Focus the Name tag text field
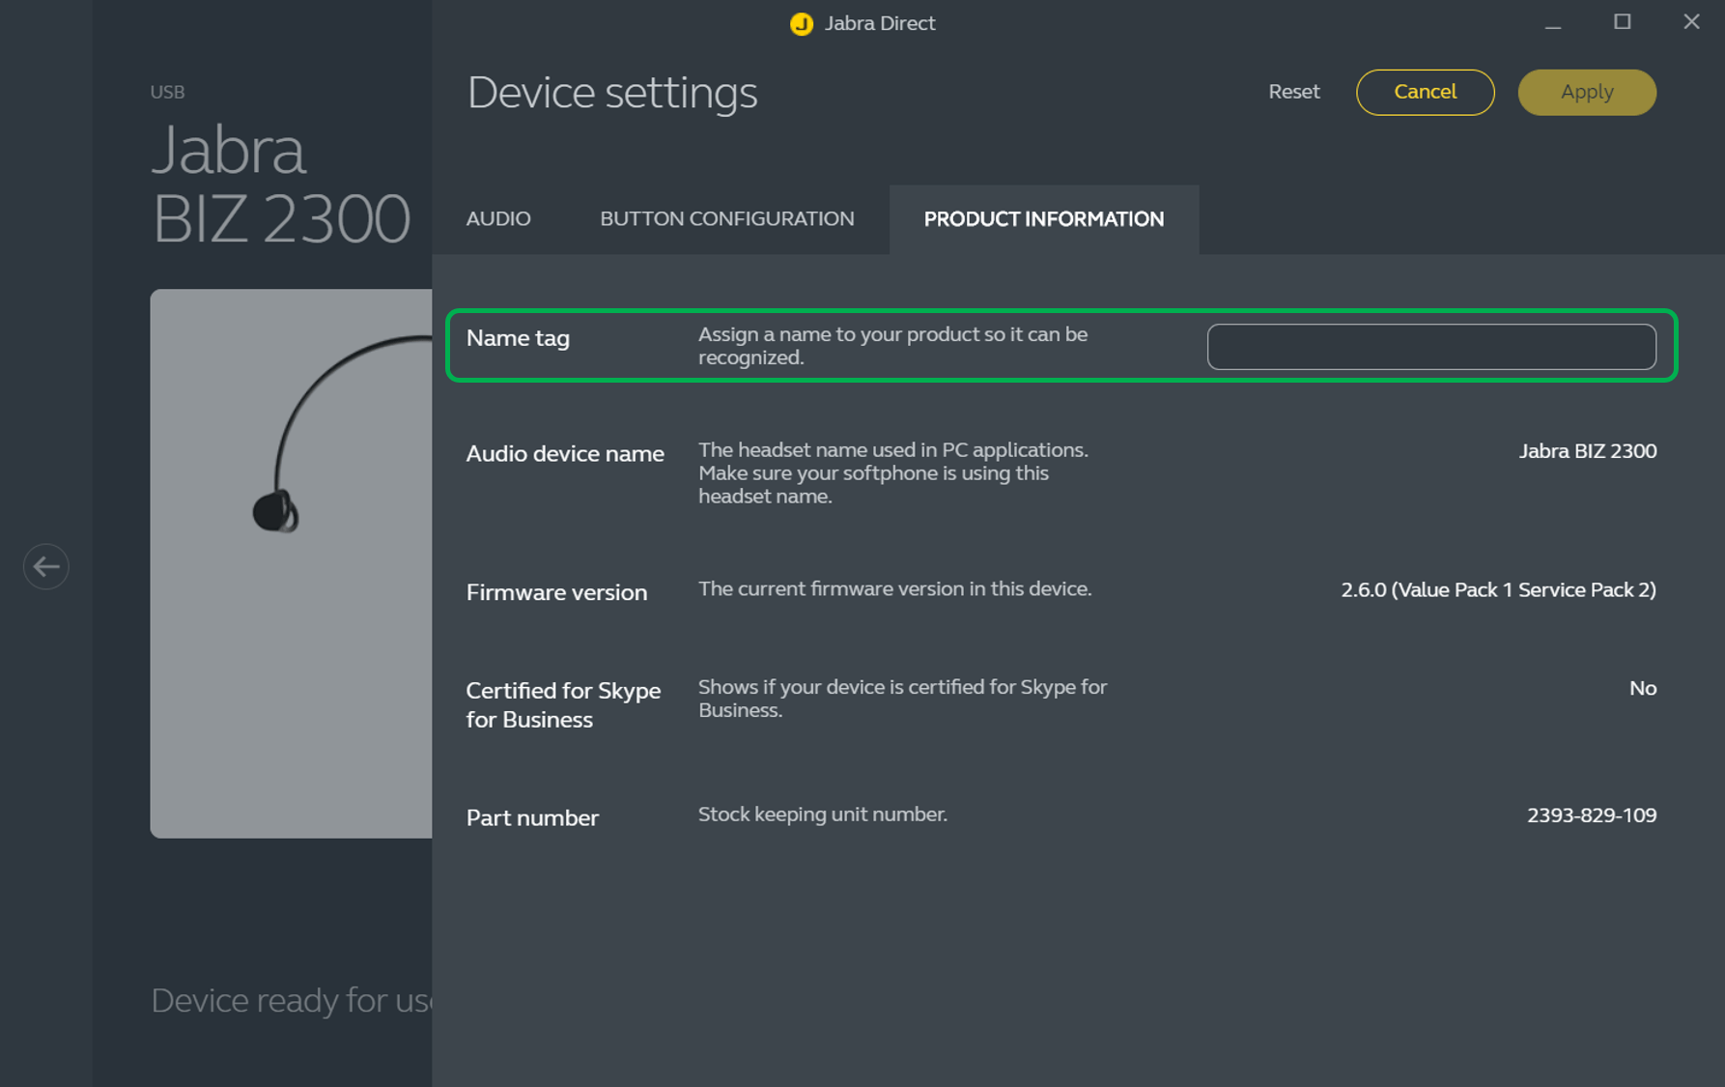 tap(1430, 347)
